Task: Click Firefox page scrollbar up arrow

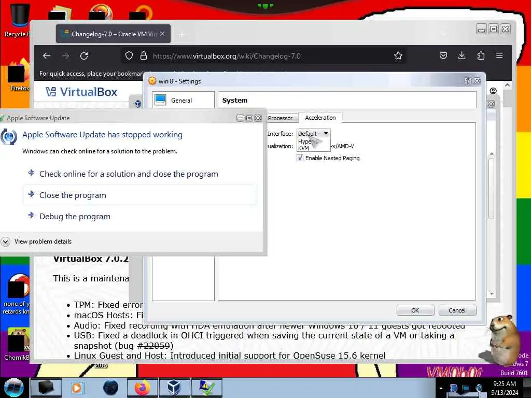Action: coord(507,86)
